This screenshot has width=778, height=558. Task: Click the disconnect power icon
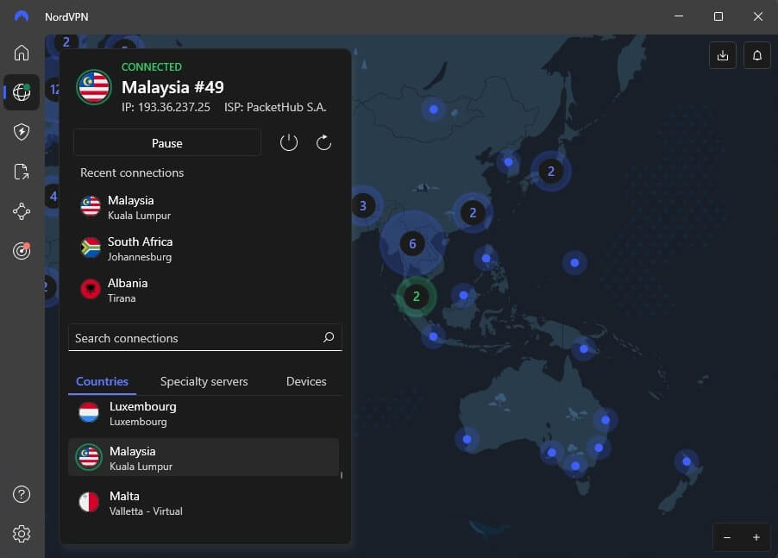point(289,143)
